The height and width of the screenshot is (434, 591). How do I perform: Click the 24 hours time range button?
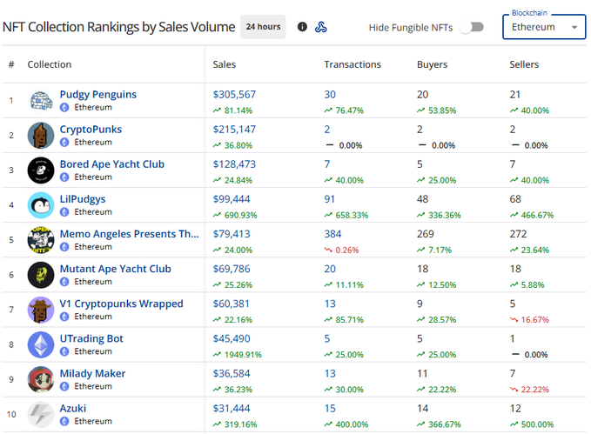click(x=263, y=27)
